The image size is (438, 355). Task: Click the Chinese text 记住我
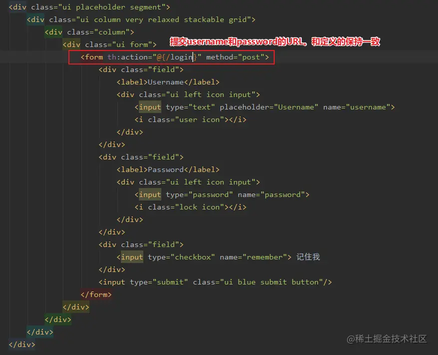(308, 257)
